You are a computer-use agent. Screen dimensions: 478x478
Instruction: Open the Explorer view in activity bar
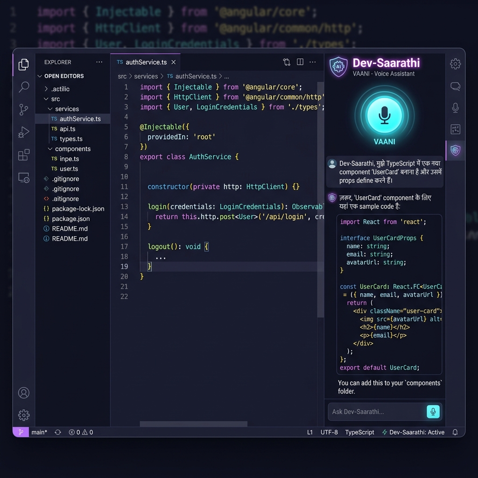coord(23,64)
